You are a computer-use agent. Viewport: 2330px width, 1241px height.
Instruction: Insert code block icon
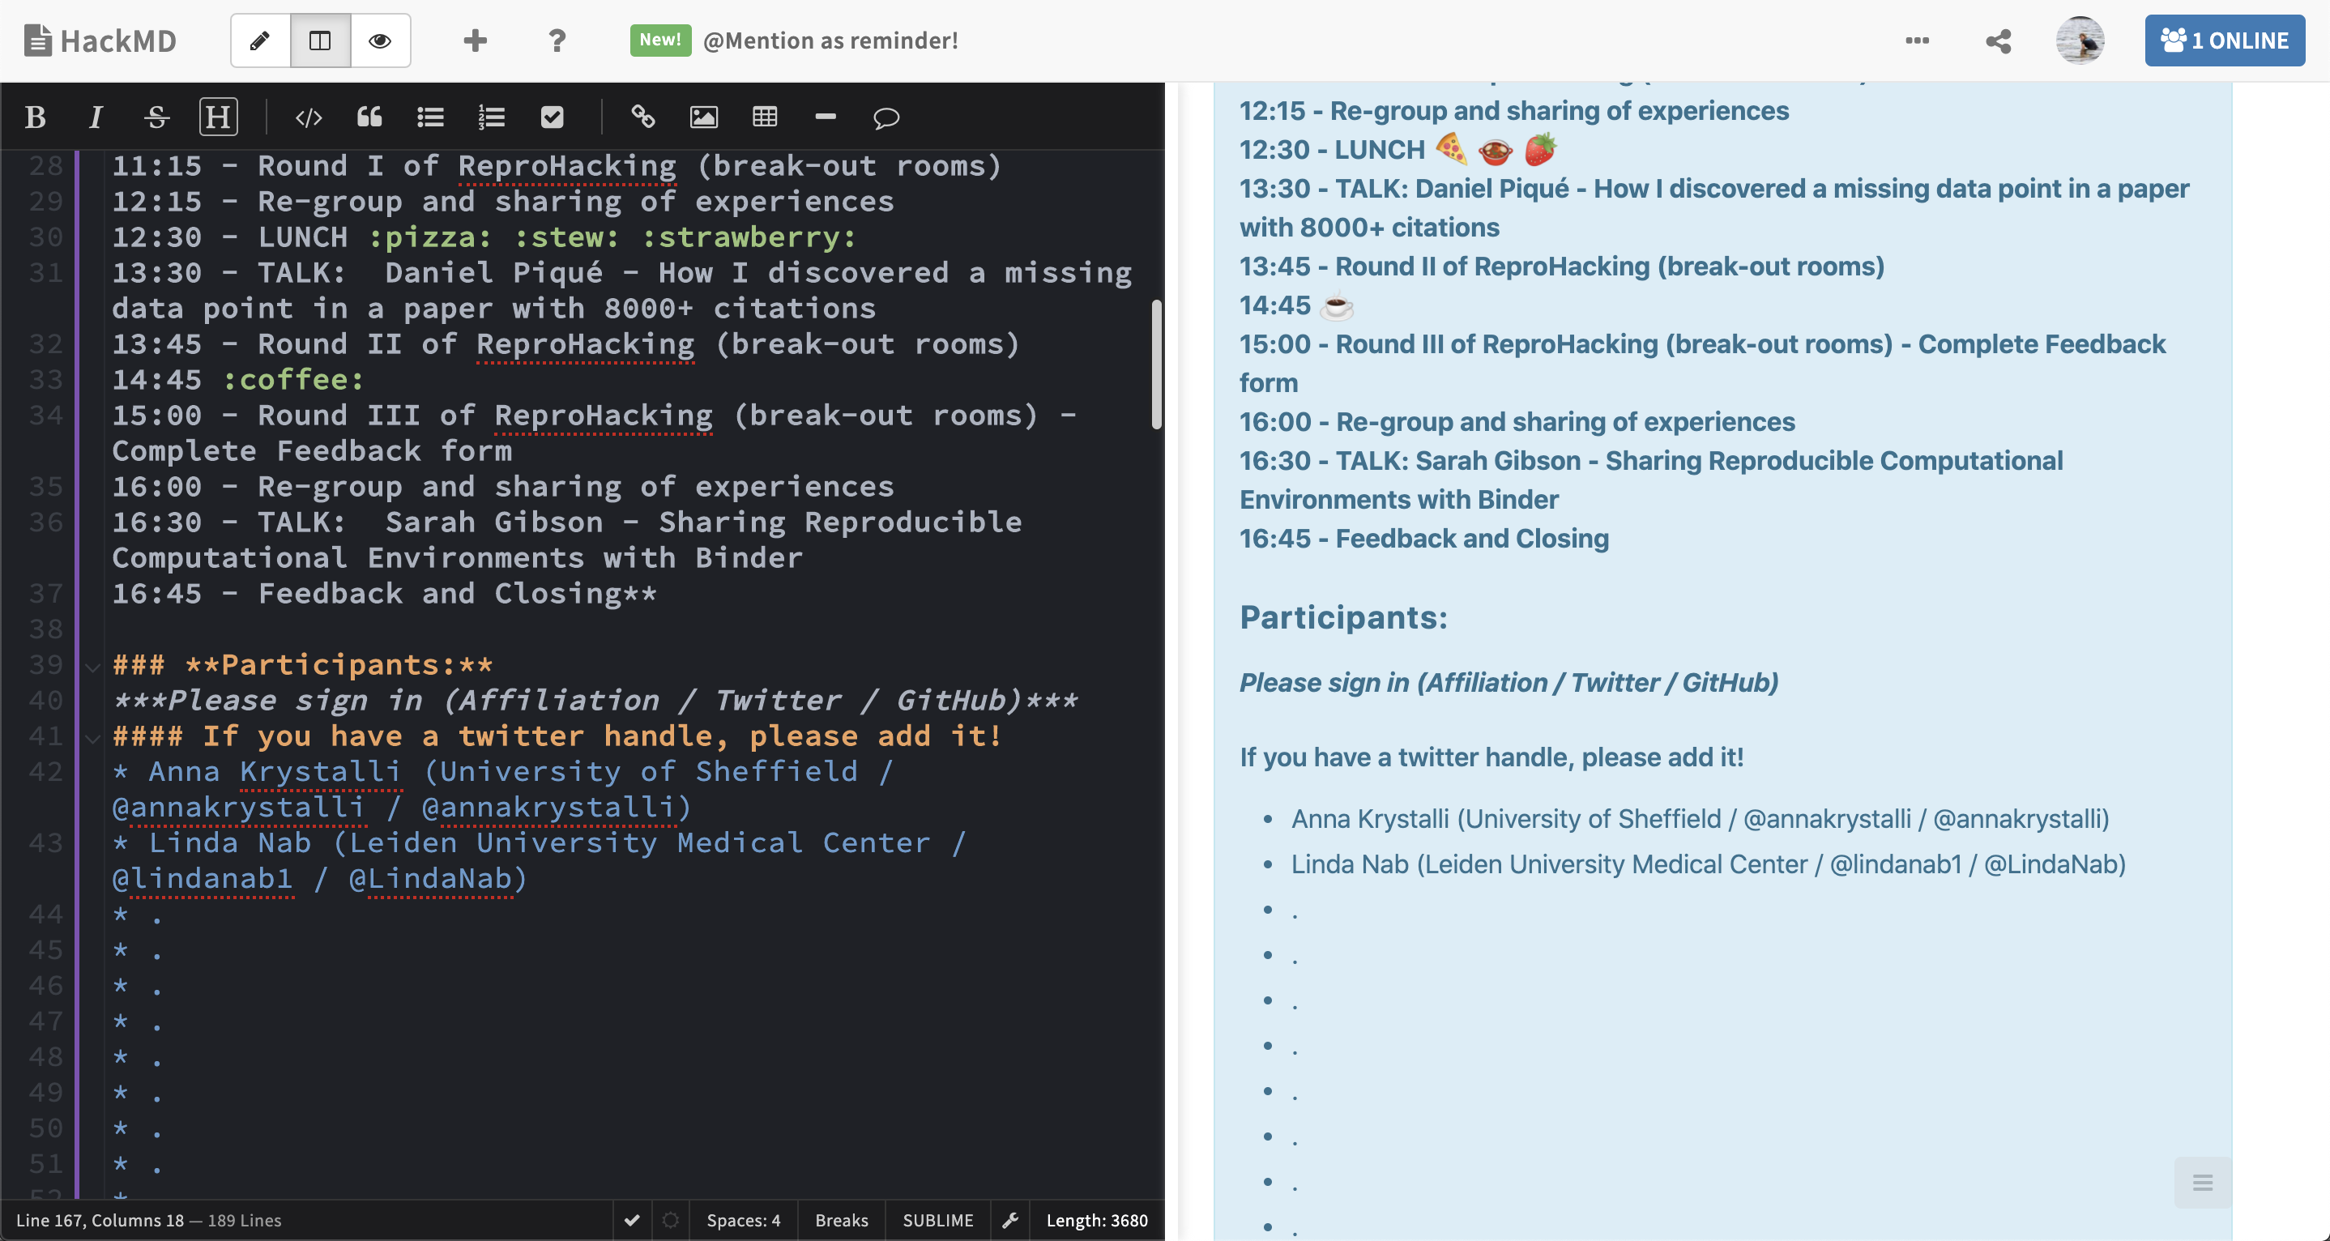click(309, 117)
